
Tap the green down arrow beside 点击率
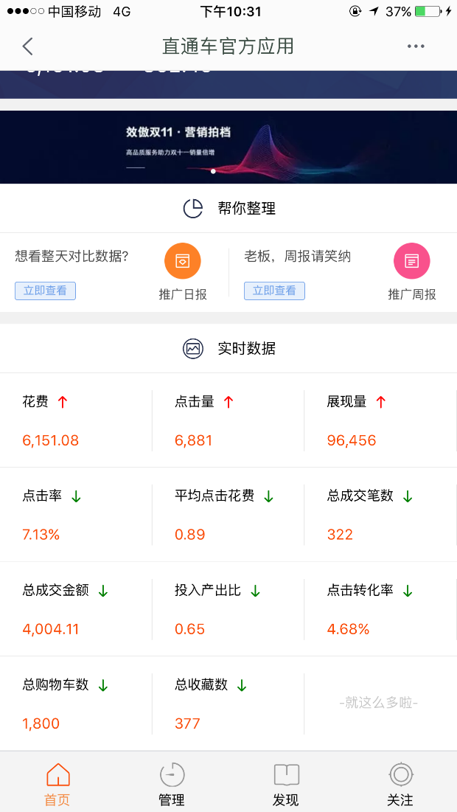click(x=76, y=496)
